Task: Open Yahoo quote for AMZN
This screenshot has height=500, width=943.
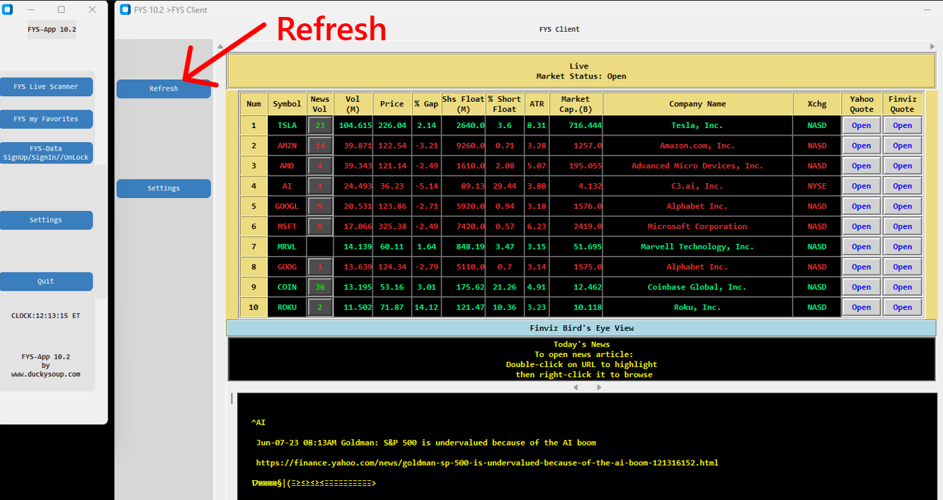Action: pyautogui.click(x=862, y=146)
